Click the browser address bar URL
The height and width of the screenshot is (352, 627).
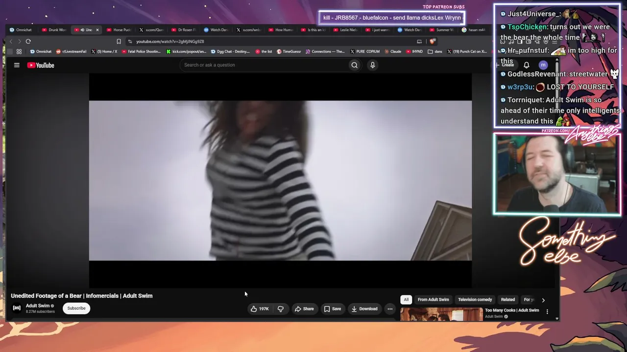170,42
